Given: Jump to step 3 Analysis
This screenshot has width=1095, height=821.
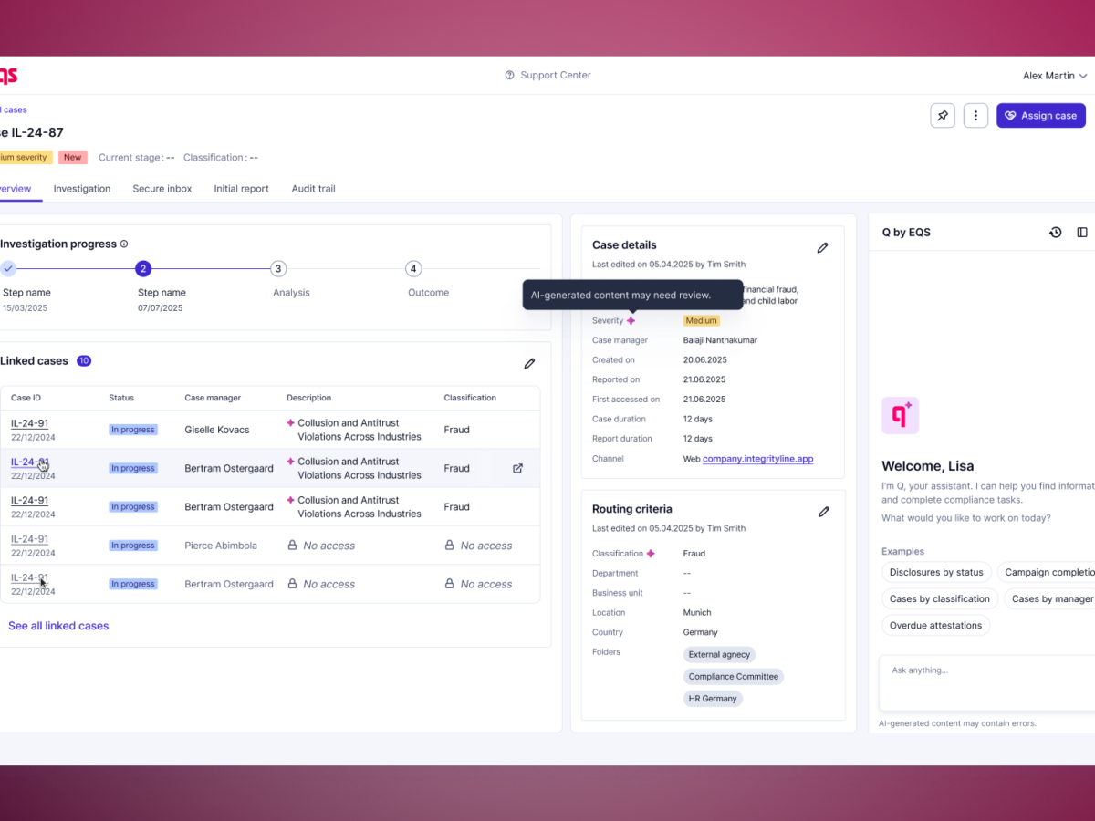Looking at the screenshot, I should pos(278,268).
